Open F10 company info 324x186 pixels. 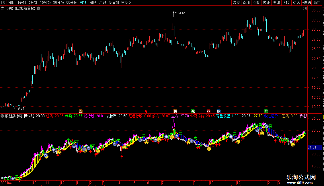pos(286,3)
